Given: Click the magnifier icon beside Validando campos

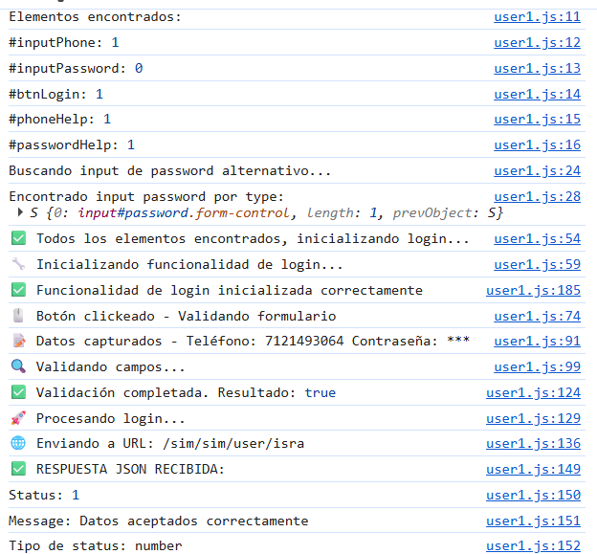Looking at the screenshot, I should coord(18,367).
